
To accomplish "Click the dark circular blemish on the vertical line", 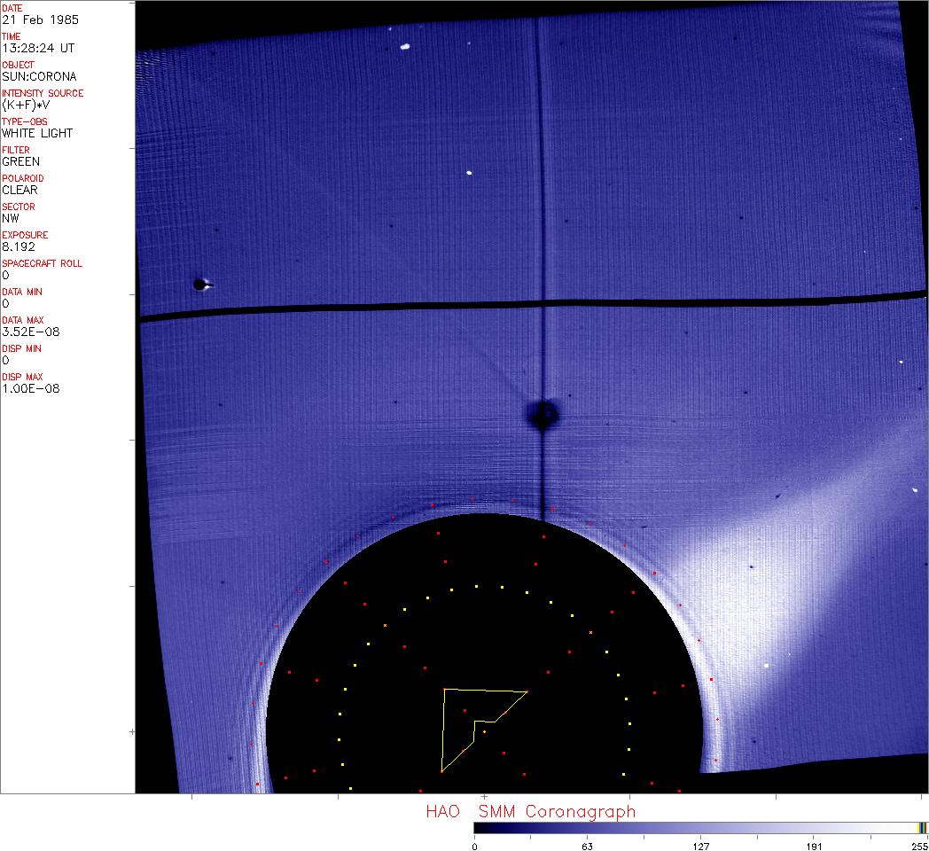I will [543, 413].
